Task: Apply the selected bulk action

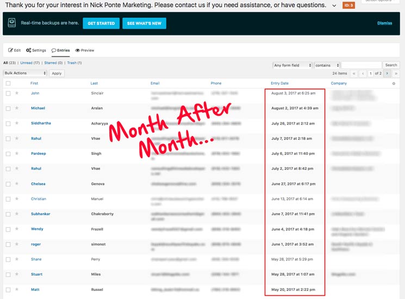Action: (57, 73)
